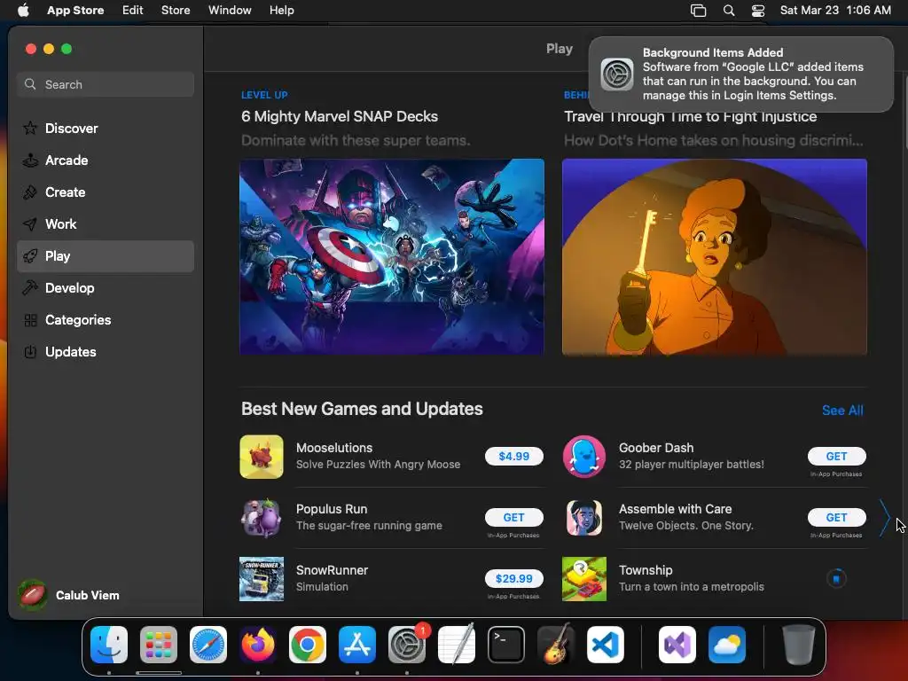
Task: Click See All for Best New Games
Action: 842,411
